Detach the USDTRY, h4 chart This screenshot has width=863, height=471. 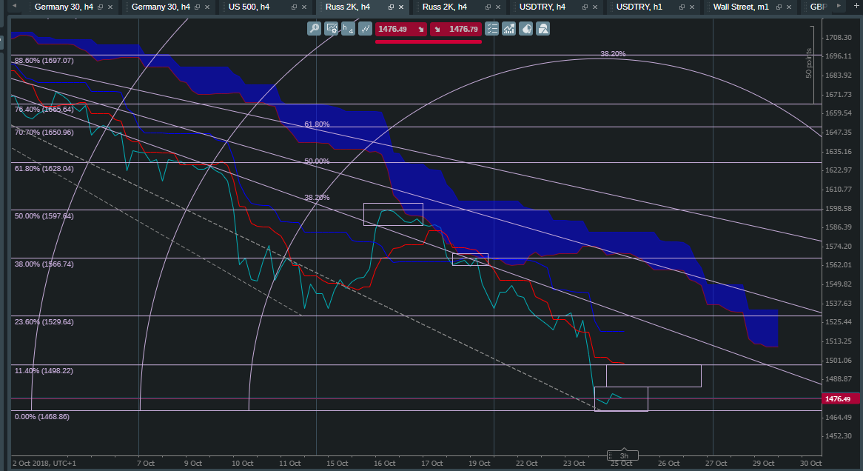click(x=585, y=7)
